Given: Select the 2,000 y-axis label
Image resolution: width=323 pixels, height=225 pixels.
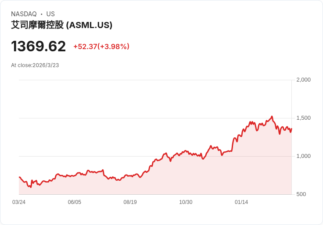Looking at the screenshot, I should [x=303, y=79].
